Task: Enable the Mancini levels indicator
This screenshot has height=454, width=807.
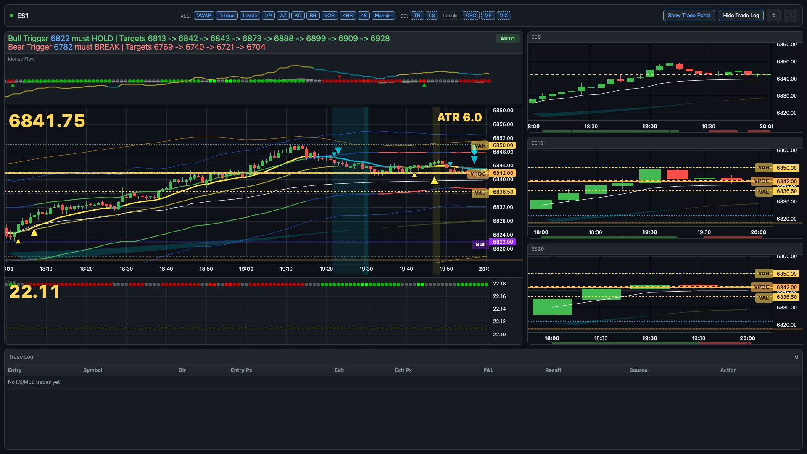Action: tap(383, 15)
